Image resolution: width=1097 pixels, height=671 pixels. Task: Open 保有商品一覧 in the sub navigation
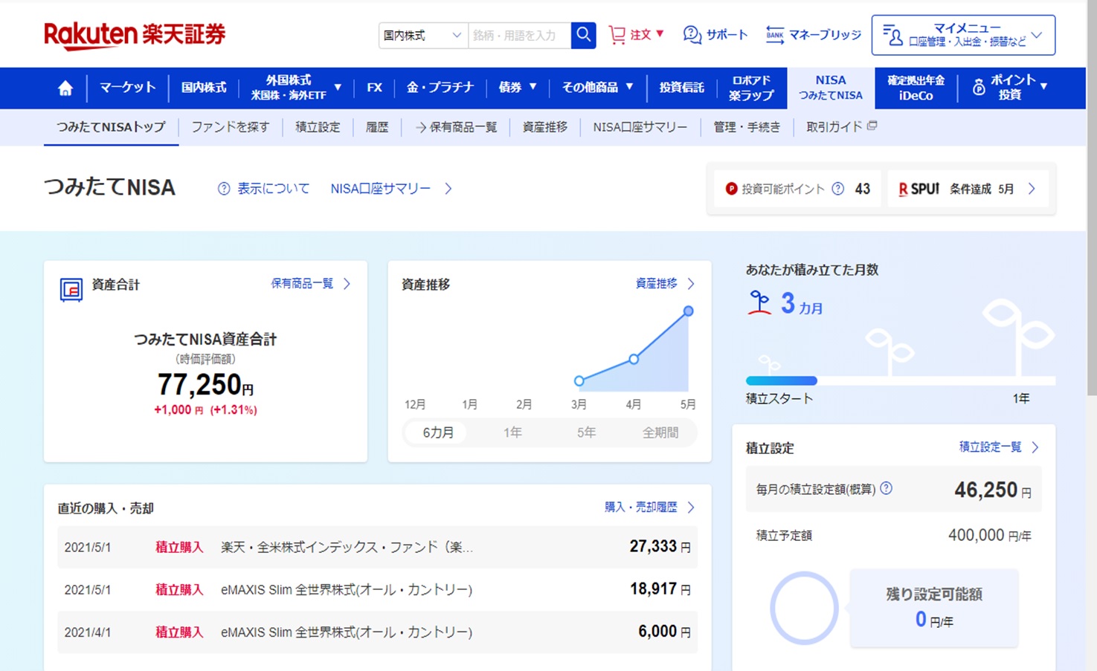456,127
